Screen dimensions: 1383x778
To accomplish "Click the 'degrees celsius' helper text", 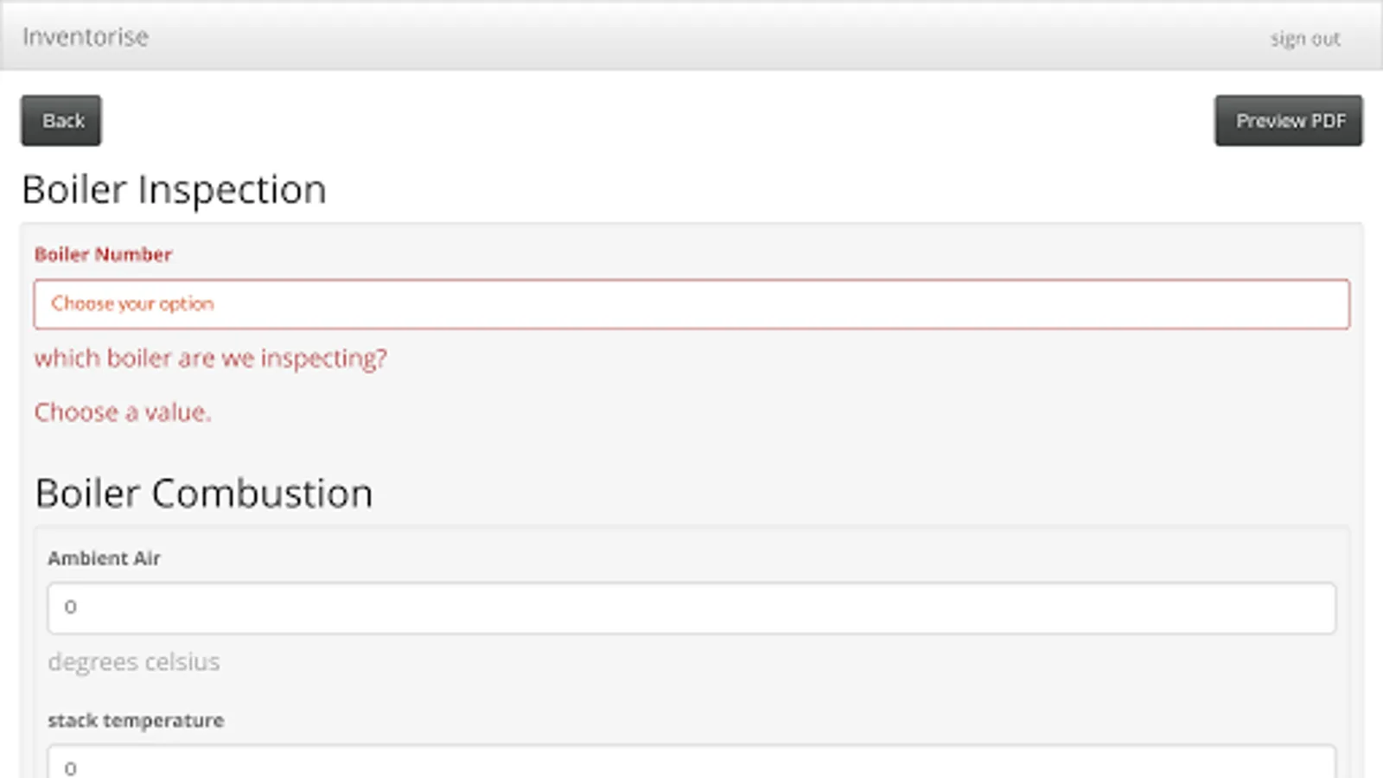I will [x=134, y=662].
